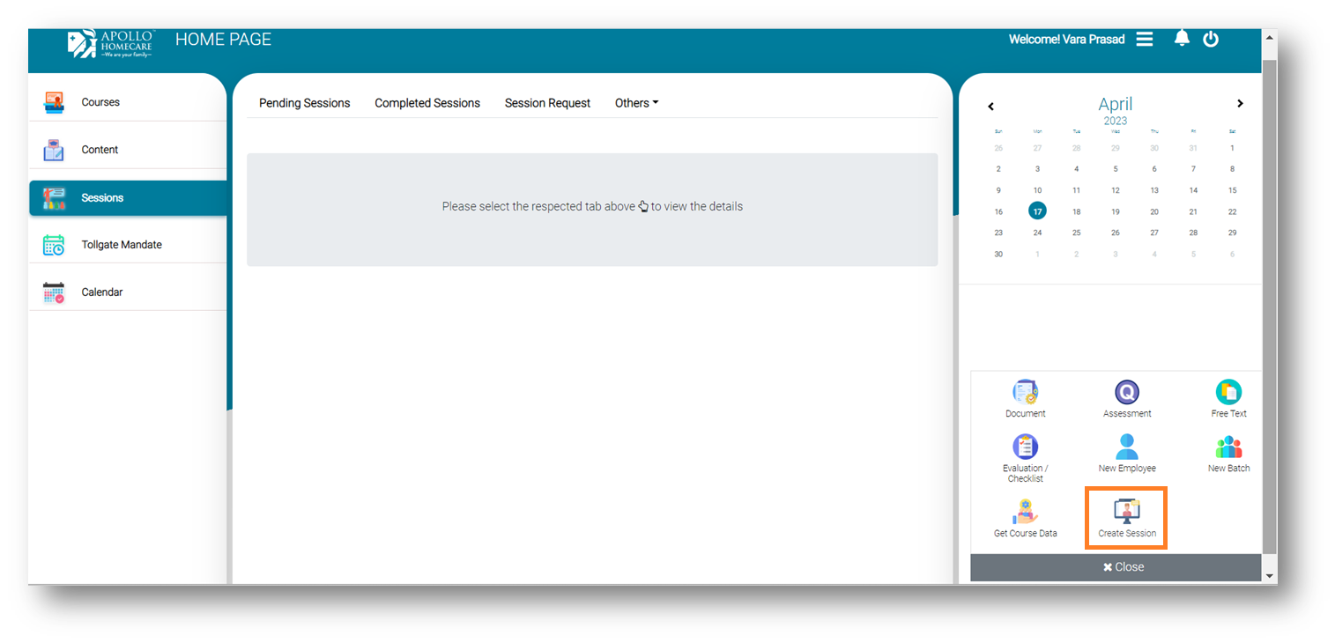Switch to the Pending Sessions tab
Viewport: 1335px width, 643px height.
pos(304,103)
